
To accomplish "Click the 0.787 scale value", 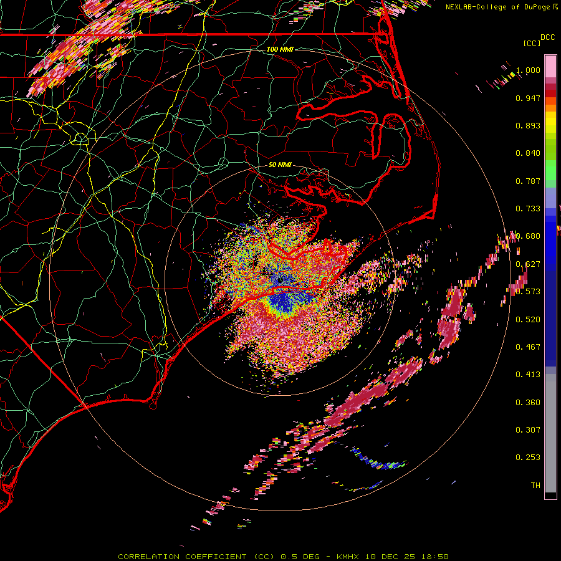I will pos(528,181).
